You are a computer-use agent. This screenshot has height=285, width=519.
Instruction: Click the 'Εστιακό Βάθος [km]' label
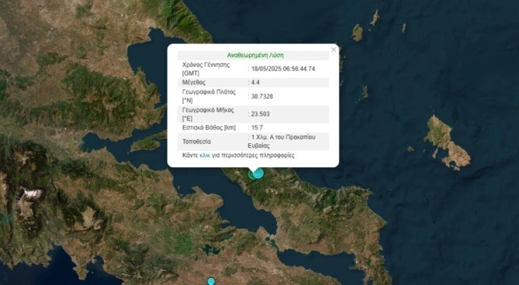pyautogui.click(x=209, y=128)
